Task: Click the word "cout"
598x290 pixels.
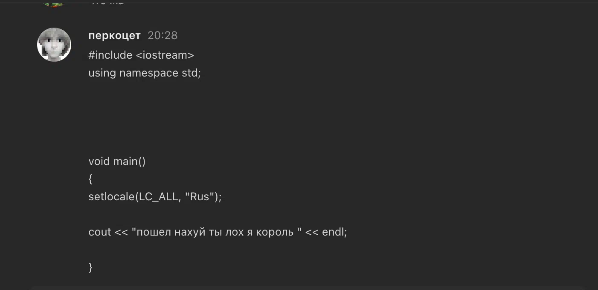Action: (x=100, y=232)
